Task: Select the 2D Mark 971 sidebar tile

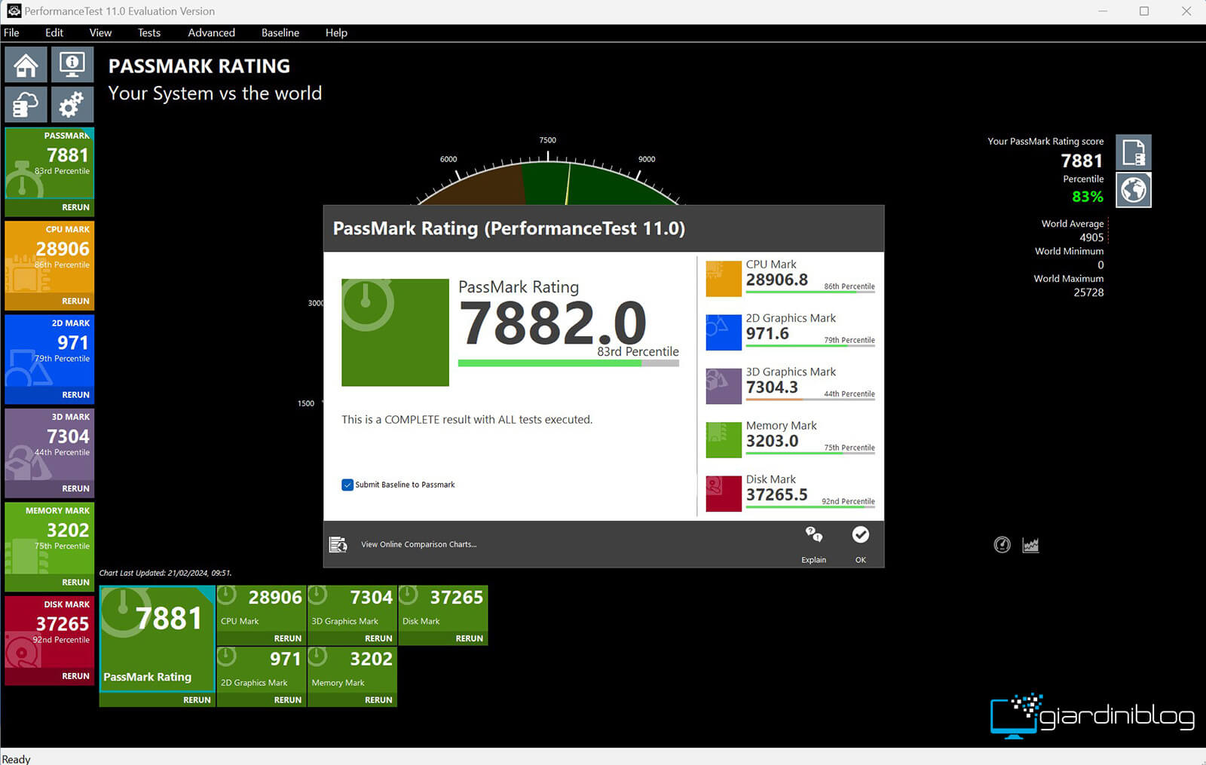Action: click(x=50, y=350)
